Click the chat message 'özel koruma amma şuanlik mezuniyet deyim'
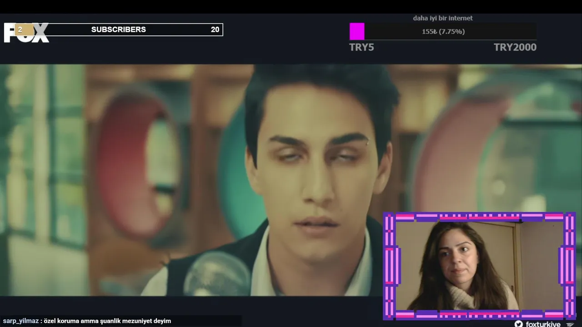Viewport: 582px width, 327px height. (x=107, y=321)
